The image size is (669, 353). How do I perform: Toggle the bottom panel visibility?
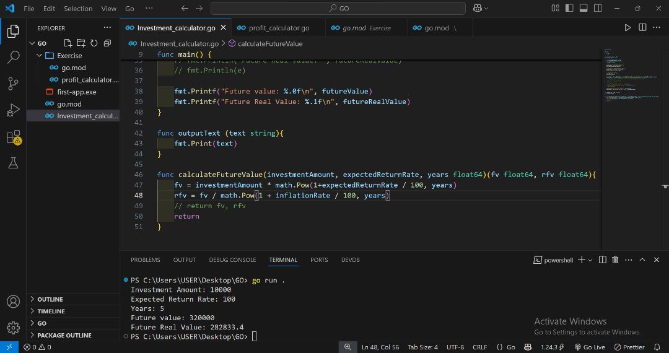pyautogui.click(x=584, y=8)
